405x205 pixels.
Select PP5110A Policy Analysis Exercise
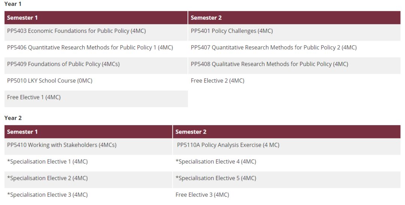(x=228, y=145)
